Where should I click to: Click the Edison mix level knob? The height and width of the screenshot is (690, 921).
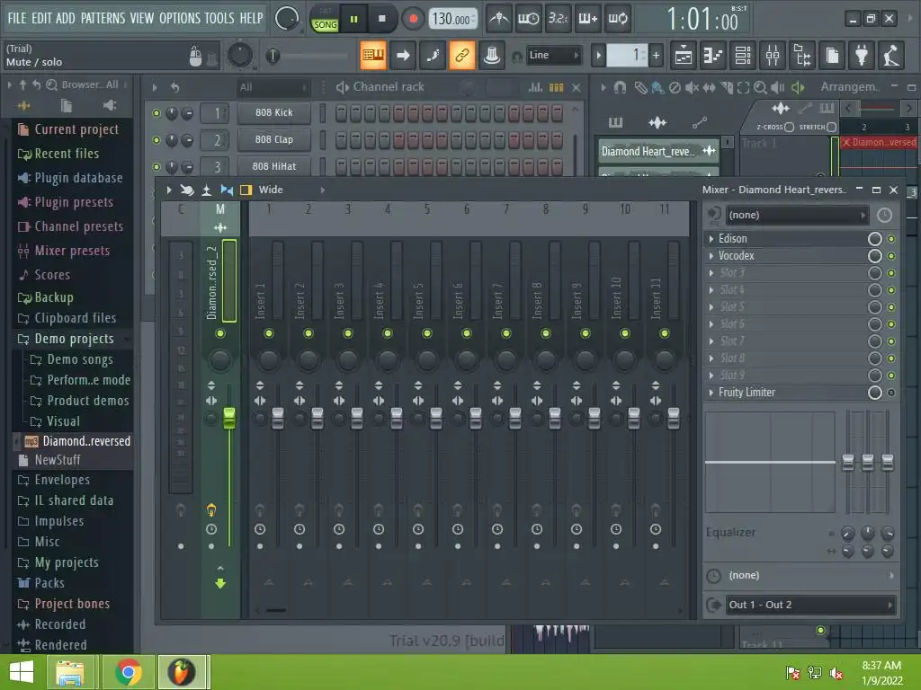[x=874, y=239]
